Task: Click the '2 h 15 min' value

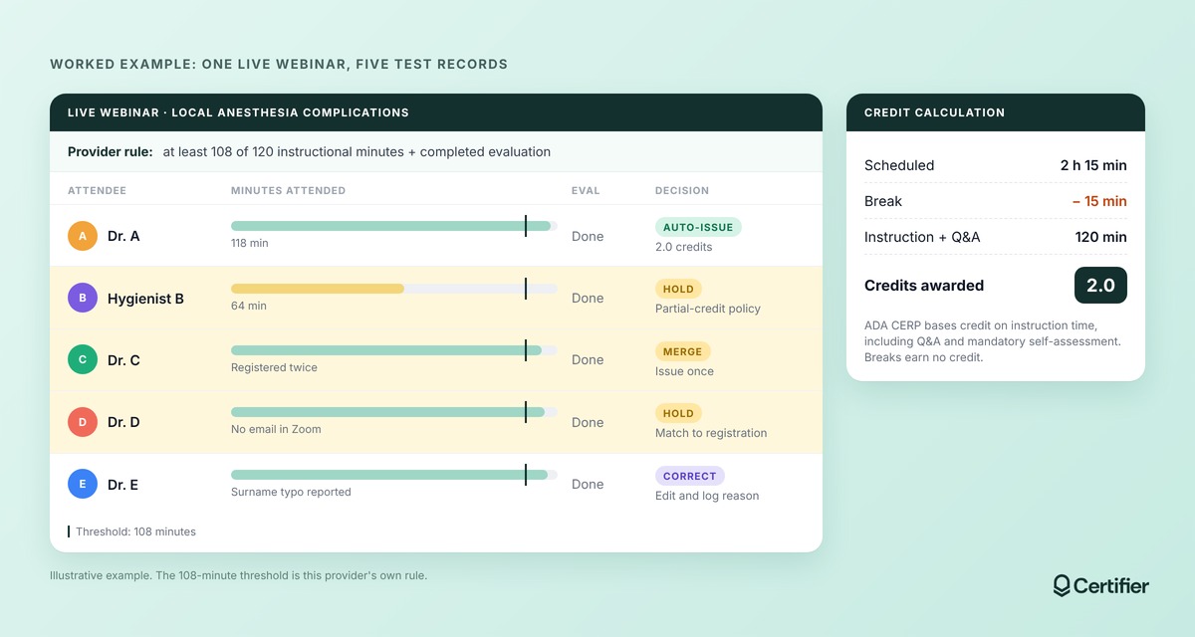Action: [1093, 165]
